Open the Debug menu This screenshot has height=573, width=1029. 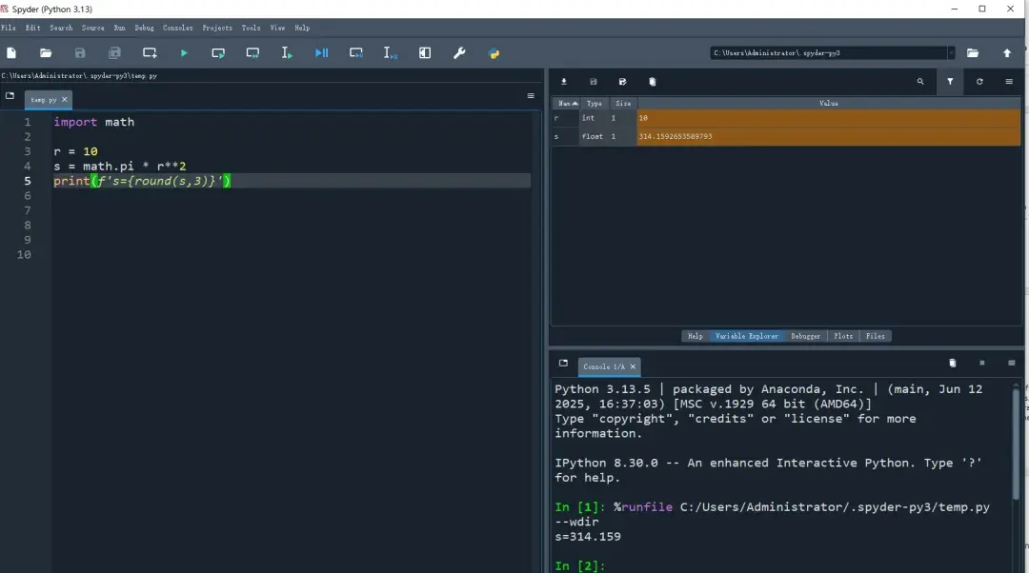click(x=144, y=28)
